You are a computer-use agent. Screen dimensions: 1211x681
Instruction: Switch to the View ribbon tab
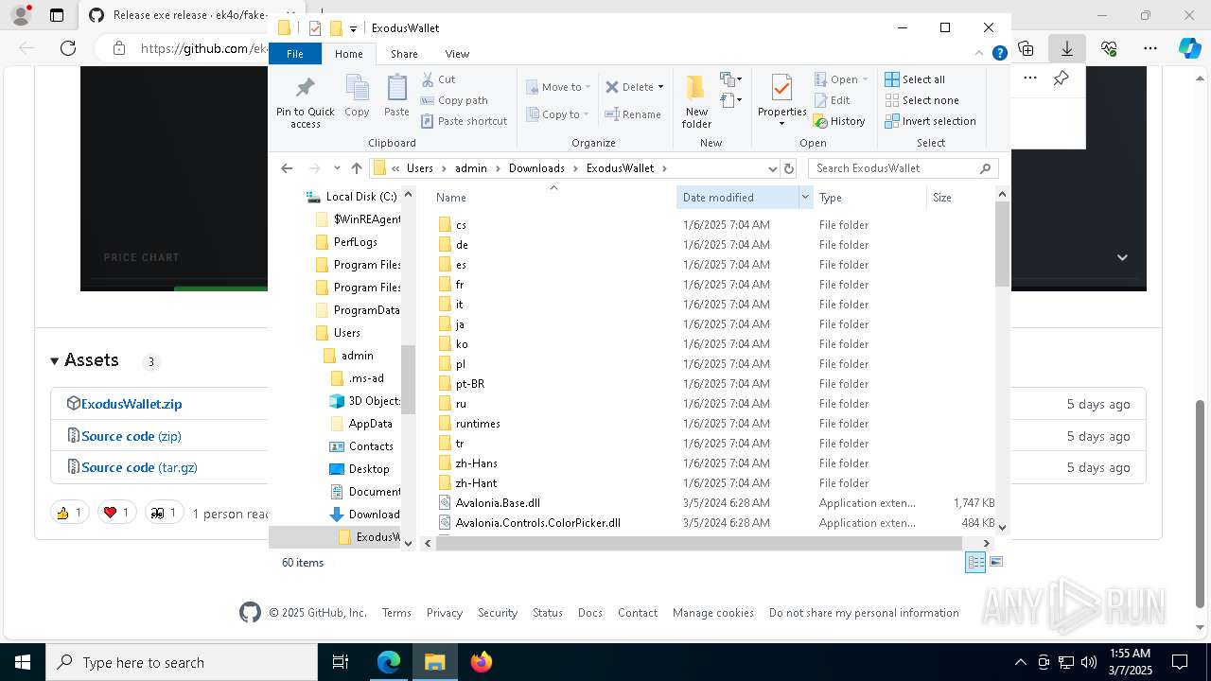457,54
